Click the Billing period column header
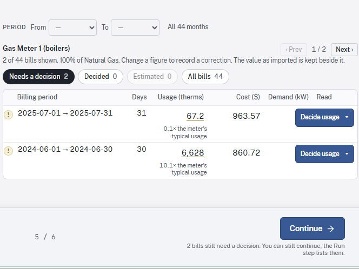This screenshot has height=269, width=359. click(x=37, y=97)
